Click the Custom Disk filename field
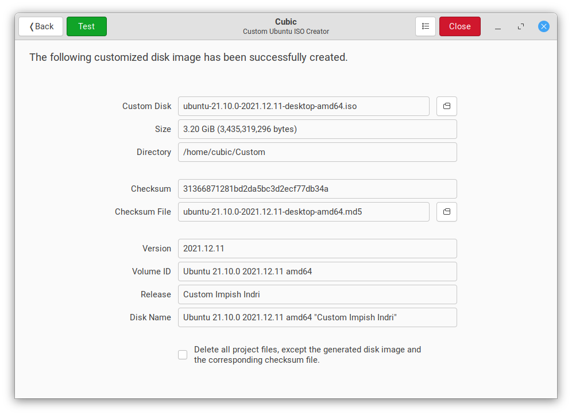Image resolution: width=572 pixels, height=415 pixels. [303, 106]
